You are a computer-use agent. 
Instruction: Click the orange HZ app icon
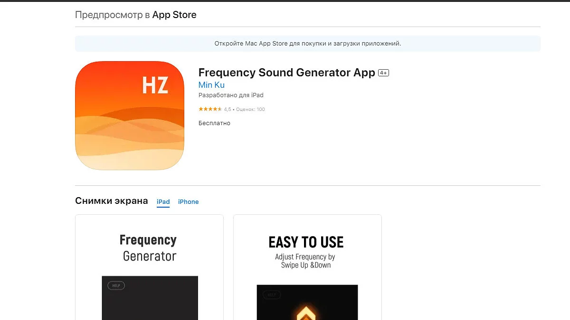click(x=130, y=116)
